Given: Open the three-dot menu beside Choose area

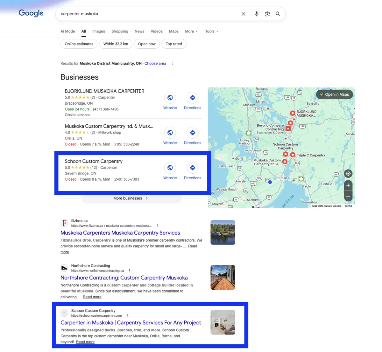Looking at the screenshot, I should click(x=173, y=63).
